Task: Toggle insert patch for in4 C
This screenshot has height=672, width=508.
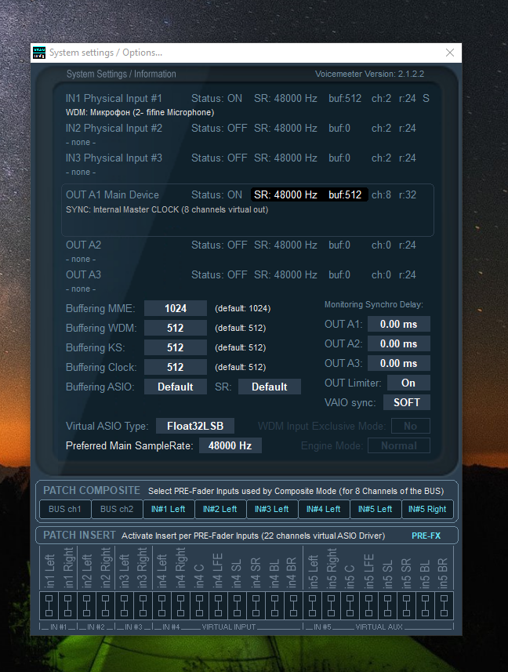Action: click(x=200, y=605)
